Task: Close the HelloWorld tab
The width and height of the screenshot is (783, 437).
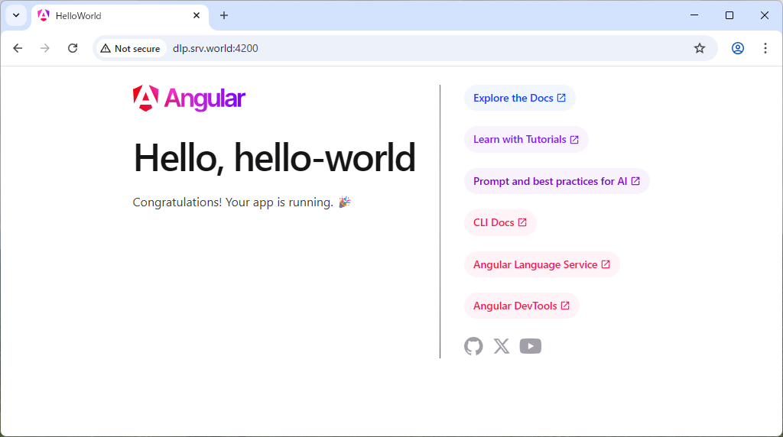Action: click(197, 15)
